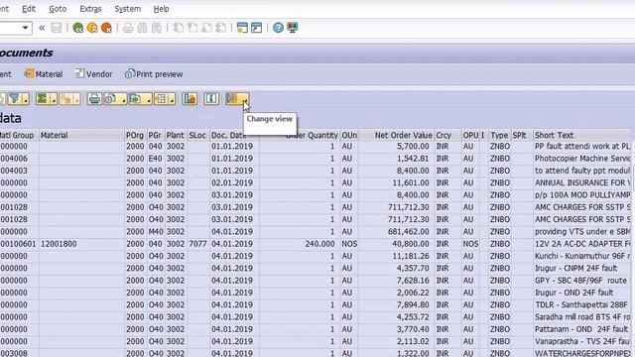The image size is (635, 357).
Task: Click 'TDLR - Santhaipettai 288F' short text
Action: click(581, 304)
